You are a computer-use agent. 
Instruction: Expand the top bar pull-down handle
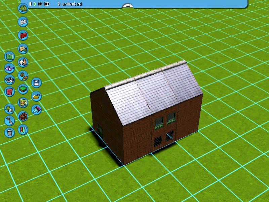128,6
